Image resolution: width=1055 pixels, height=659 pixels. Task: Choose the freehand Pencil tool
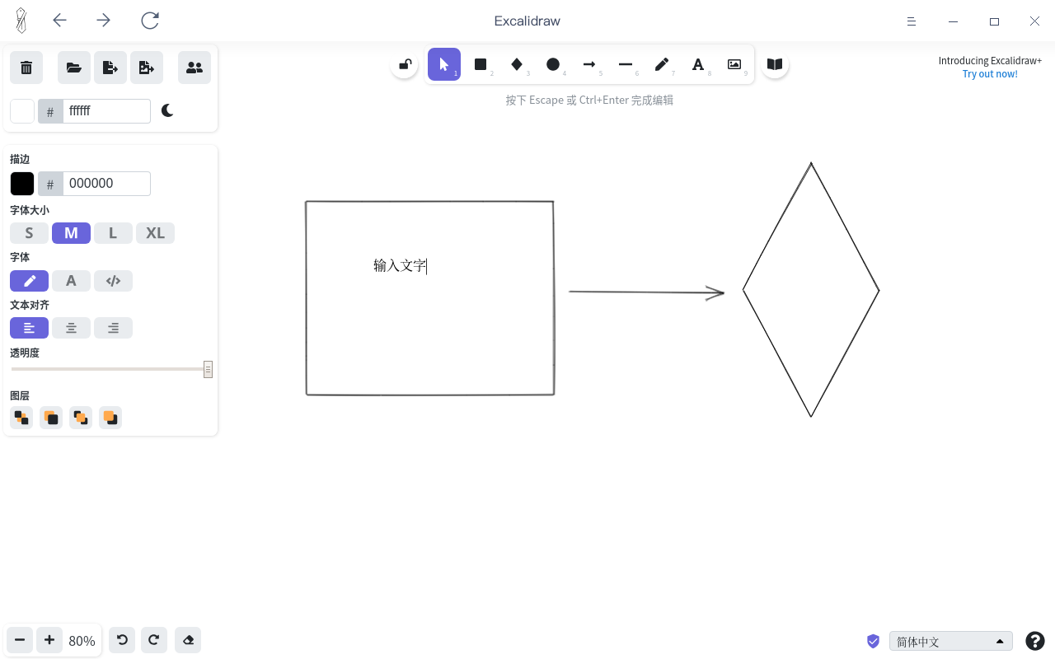tap(662, 64)
